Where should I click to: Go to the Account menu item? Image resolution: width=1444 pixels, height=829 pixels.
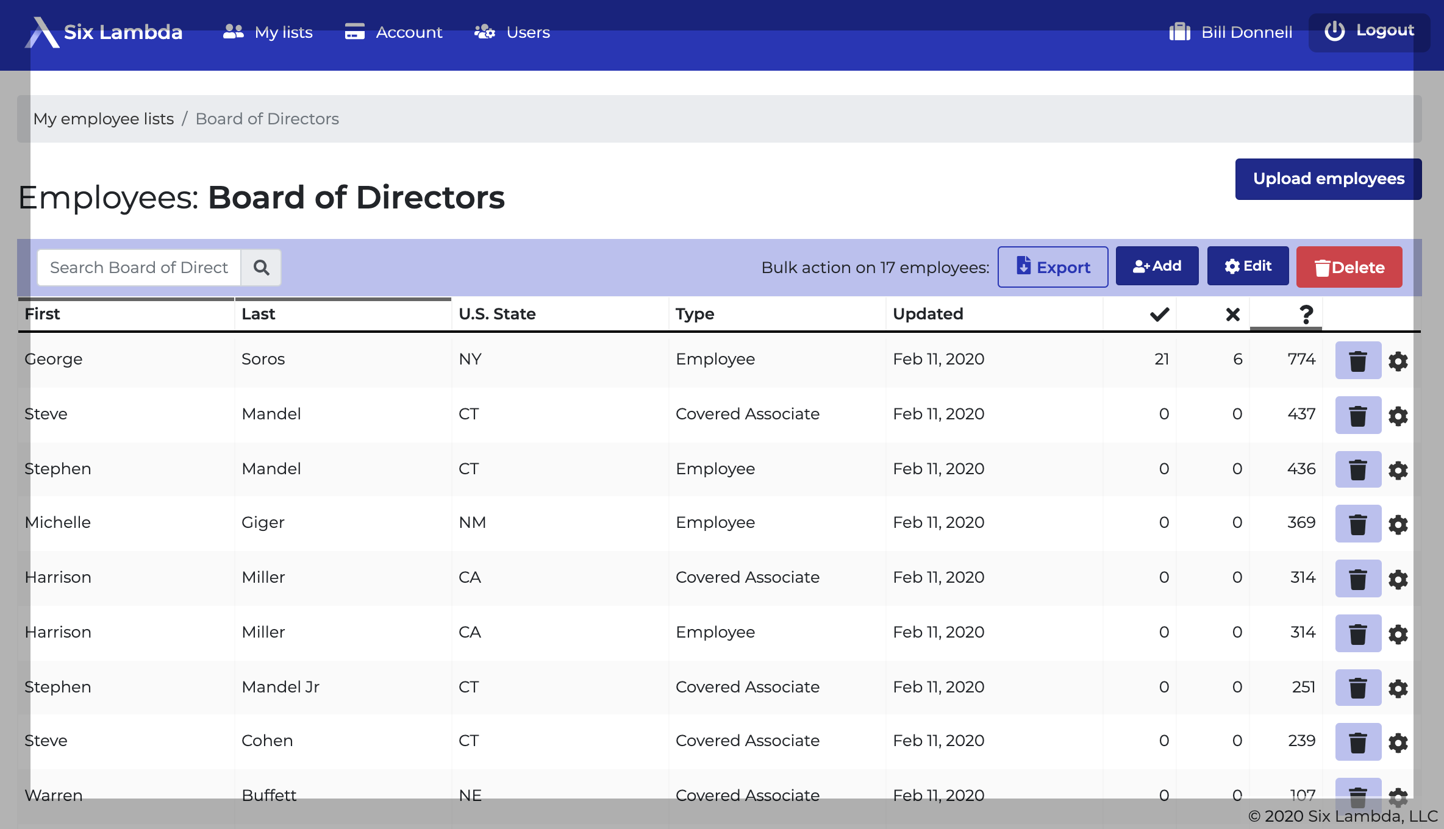pyautogui.click(x=394, y=32)
